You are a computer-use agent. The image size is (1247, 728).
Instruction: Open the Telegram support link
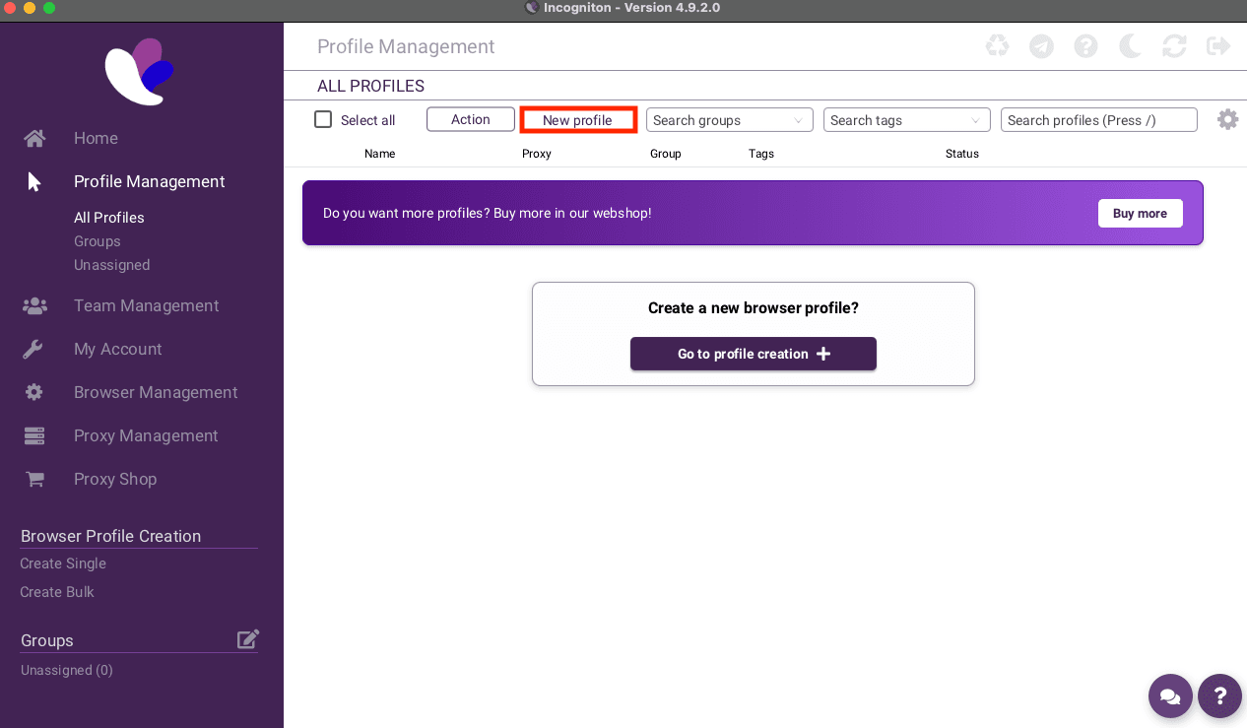(1041, 45)
